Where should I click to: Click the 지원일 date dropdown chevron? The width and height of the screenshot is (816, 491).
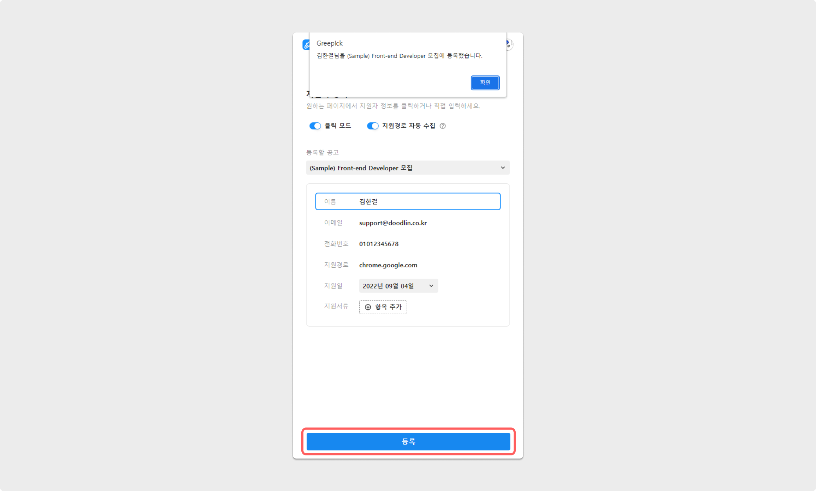click(431, 286)
